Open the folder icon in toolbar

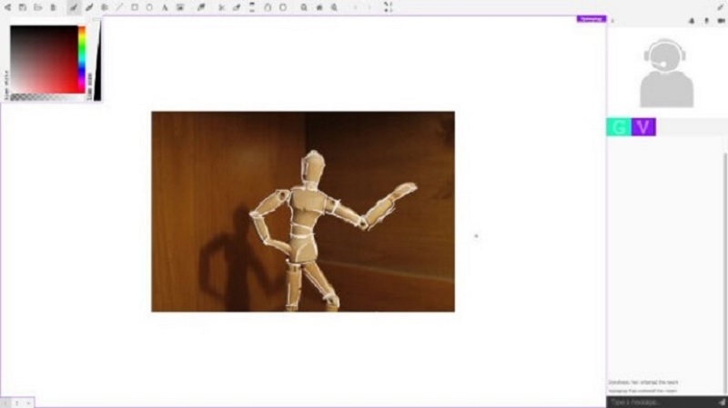[37, 7]
